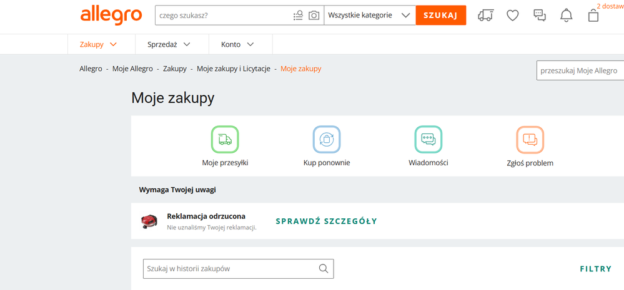Go to Allegro breadcrumb link
Image resolution: width=624 pixels, height=290 pixels.
[x=91, y=69]
